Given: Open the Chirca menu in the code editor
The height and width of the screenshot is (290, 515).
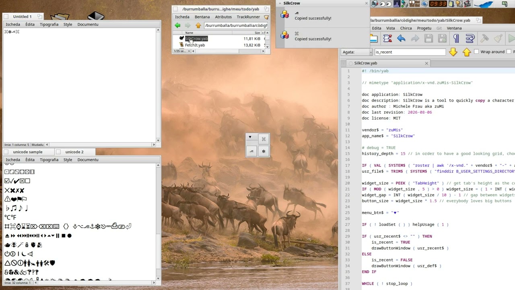Looking at the screenshot, I should tap(406, 28).
